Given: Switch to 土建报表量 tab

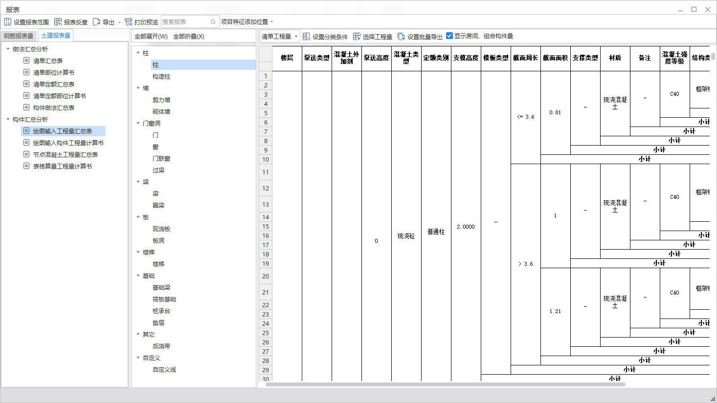Looking at the screenshot, I should [x=56, y=36].
